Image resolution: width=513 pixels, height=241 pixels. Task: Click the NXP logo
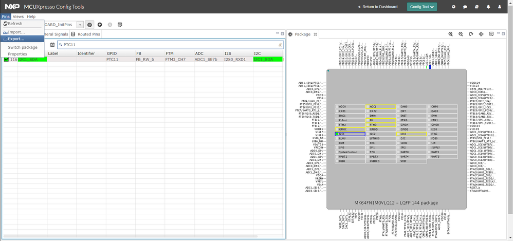12,7
